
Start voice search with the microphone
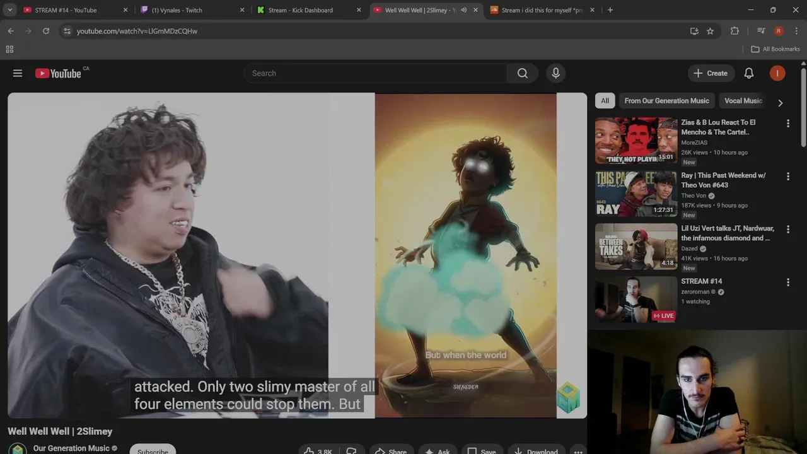point(555,73)
